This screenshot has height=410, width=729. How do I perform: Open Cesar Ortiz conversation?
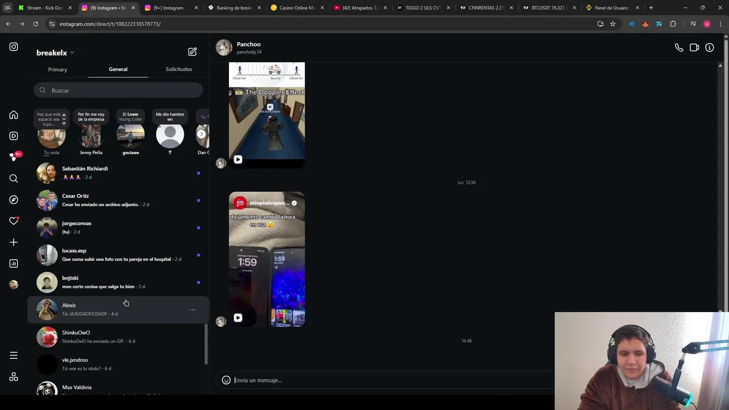click(x=118, y=200)
